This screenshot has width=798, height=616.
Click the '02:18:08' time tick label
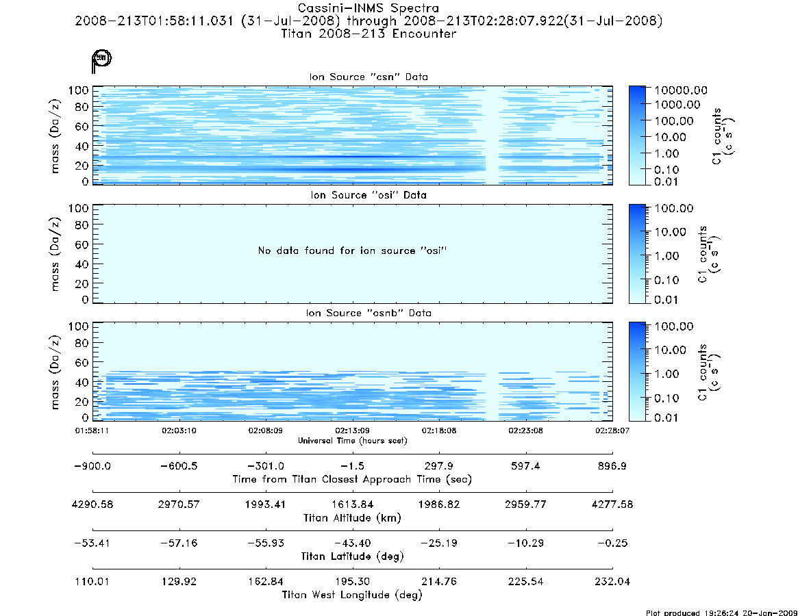point(439,431)
